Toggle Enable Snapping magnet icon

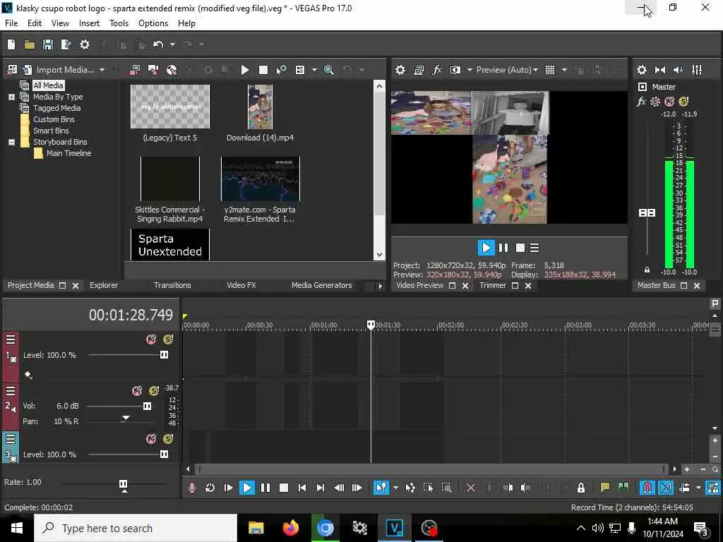click(647, 488)
